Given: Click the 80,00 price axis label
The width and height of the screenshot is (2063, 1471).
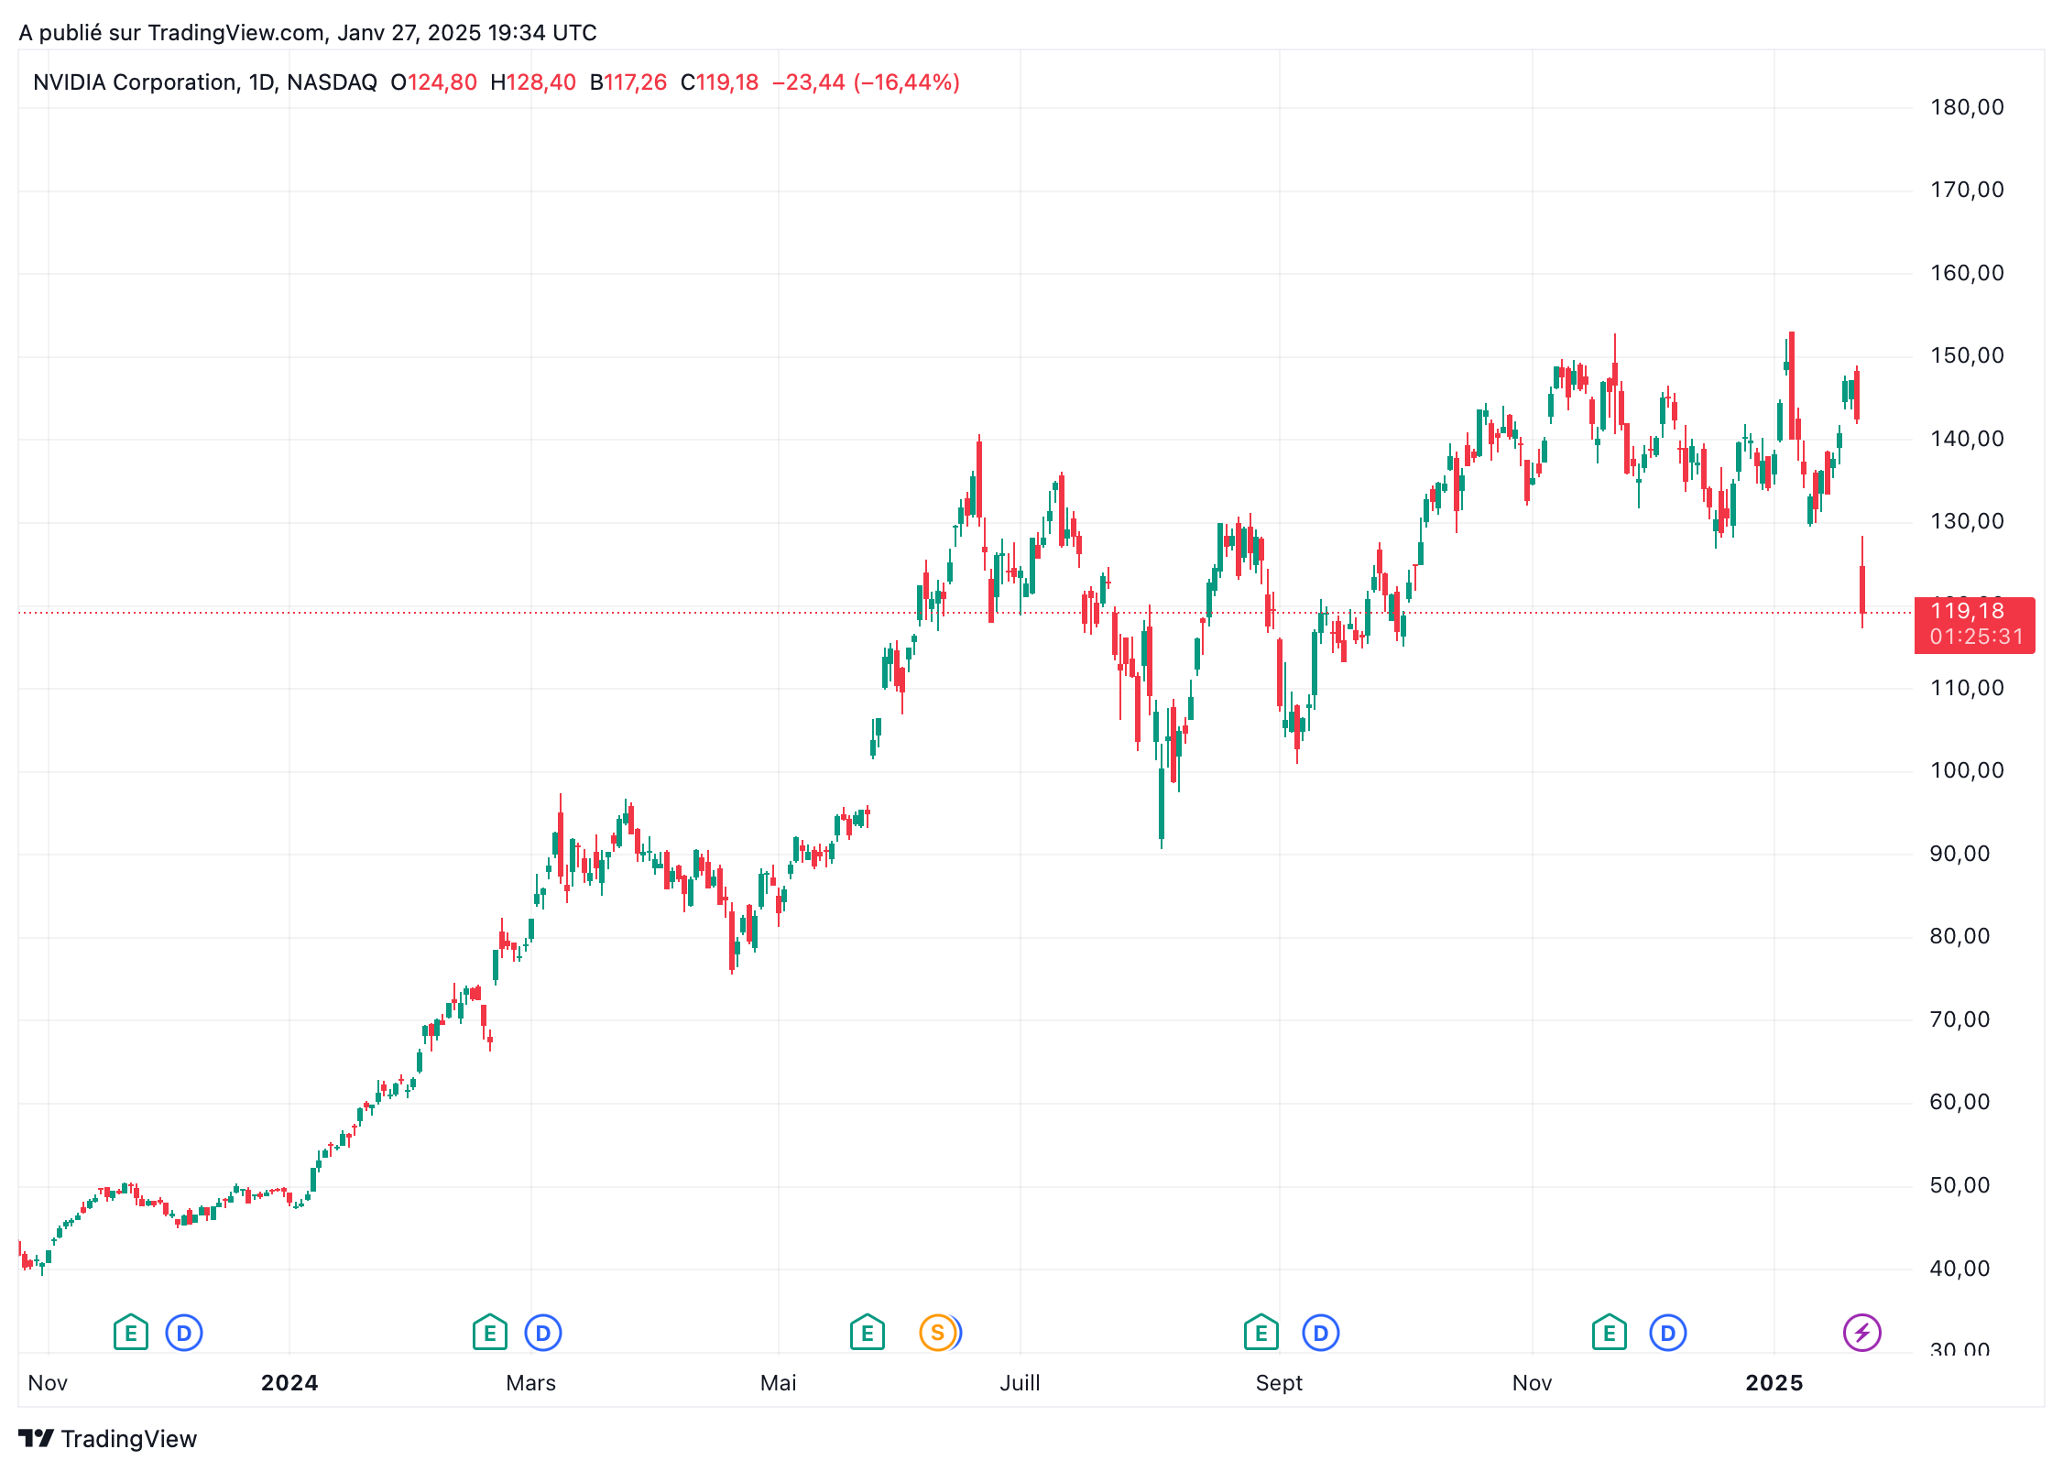Looking at the screenshot, I should [x=1959, y=936].
